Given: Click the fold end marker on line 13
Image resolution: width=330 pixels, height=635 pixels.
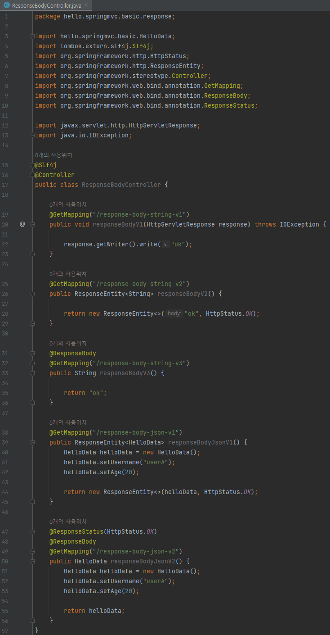Looking at the screenshot, I should (32, 135).
